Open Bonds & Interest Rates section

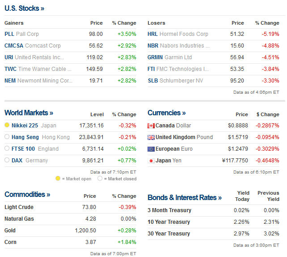click(x=184, y=198)
